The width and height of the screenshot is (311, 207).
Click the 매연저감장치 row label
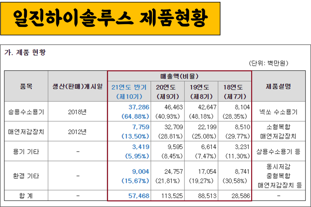(26, 132)
